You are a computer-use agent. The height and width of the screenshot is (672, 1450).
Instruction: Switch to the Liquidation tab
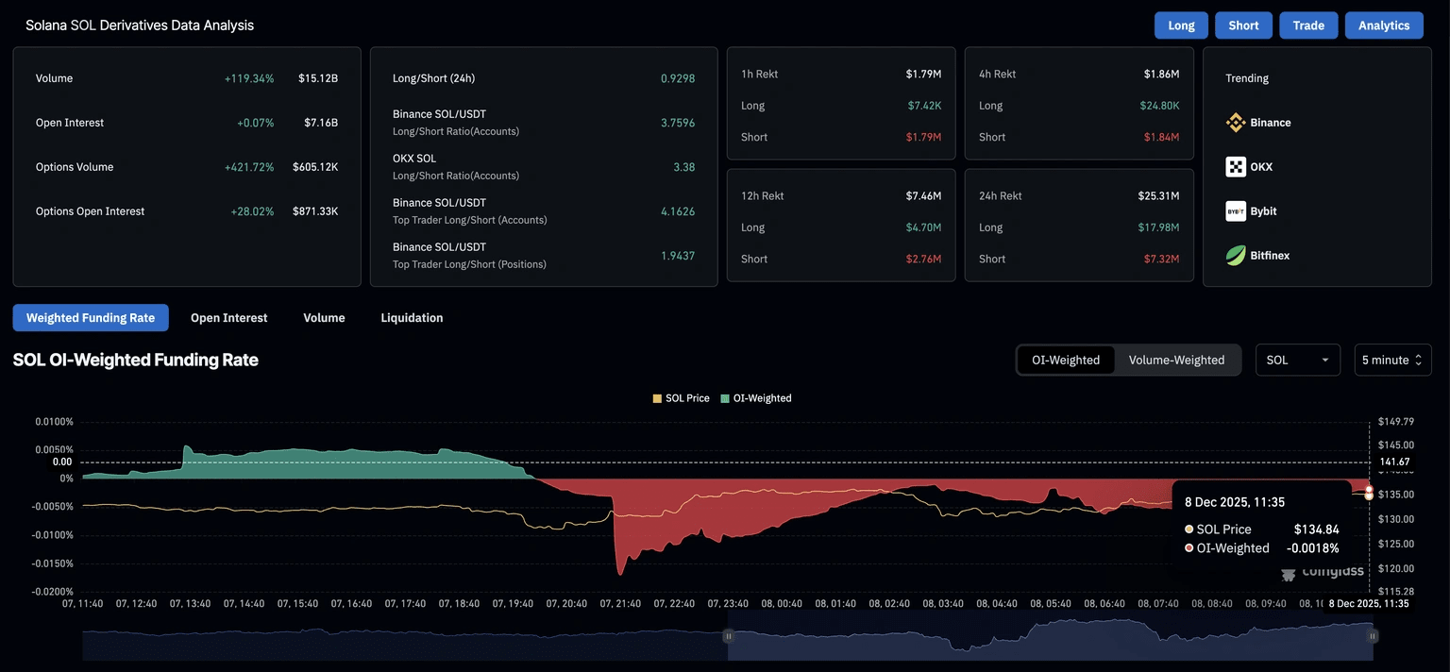pyautogui.click(x=412, y=318)
